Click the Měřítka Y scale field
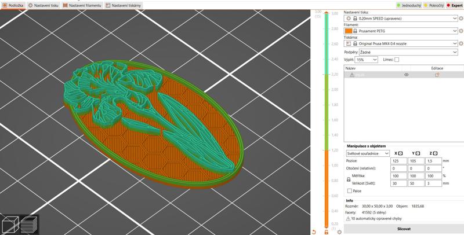Image resolution: width=464 pixels, height=235 pixels. pyautogui.click(x=416, y=176)
